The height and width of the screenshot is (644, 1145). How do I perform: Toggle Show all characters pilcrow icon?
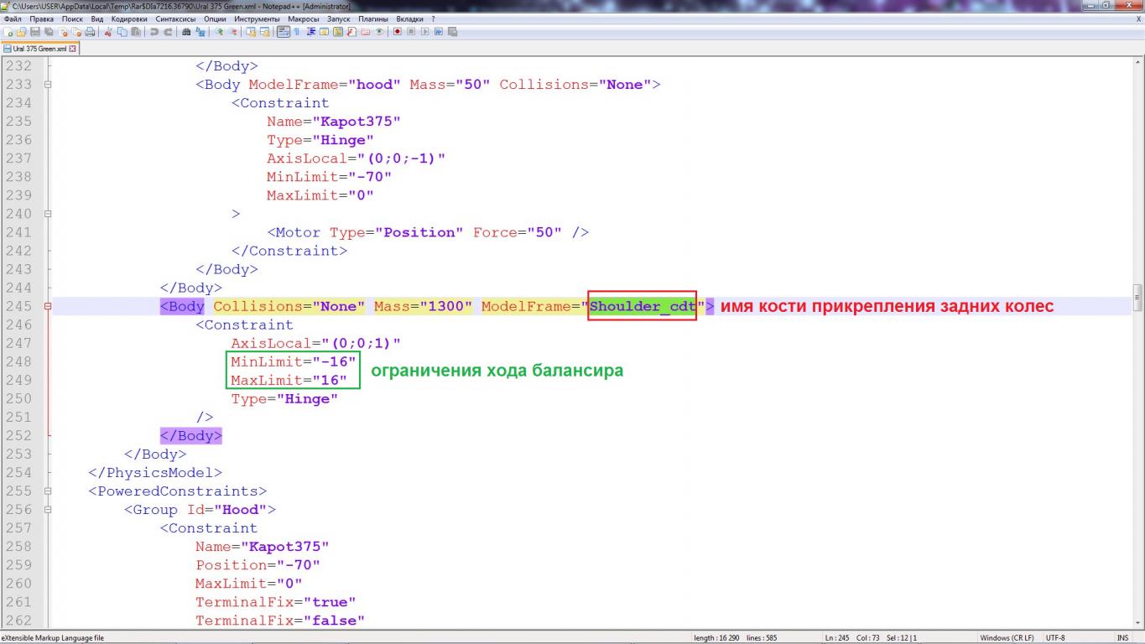pos(295,33)
